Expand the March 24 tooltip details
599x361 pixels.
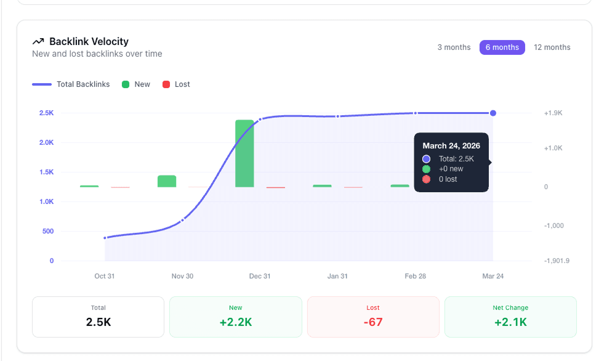[451, 162]
